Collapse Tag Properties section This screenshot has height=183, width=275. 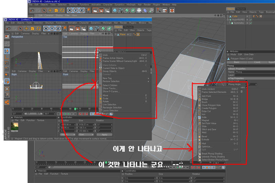point(229,78)
